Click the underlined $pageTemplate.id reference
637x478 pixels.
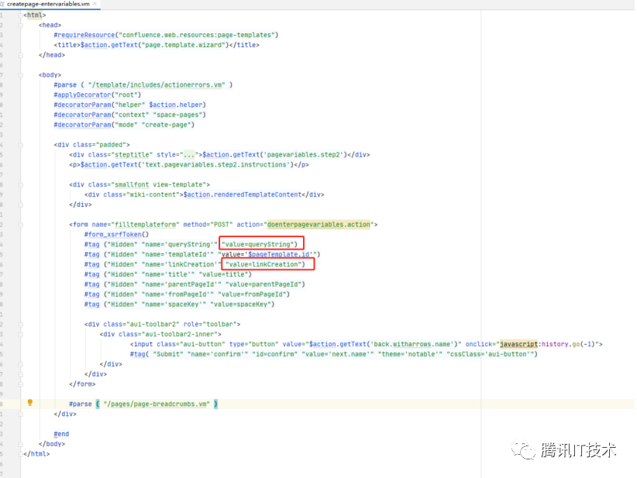279,254
